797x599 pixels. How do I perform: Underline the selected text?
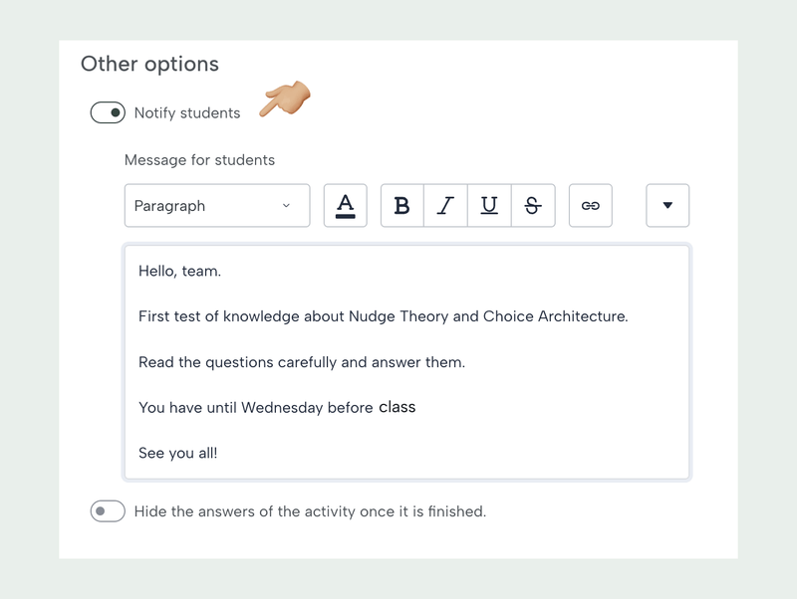(x=489, y=206)
